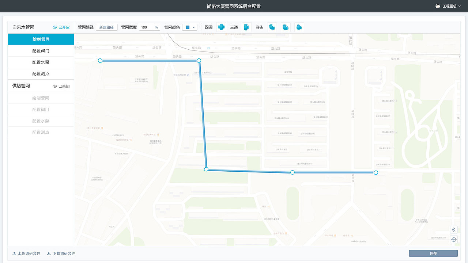The width and height of the screenshot is (468, 263).
Task: Click the map locate crosshair icon
Action: point(454,240)
